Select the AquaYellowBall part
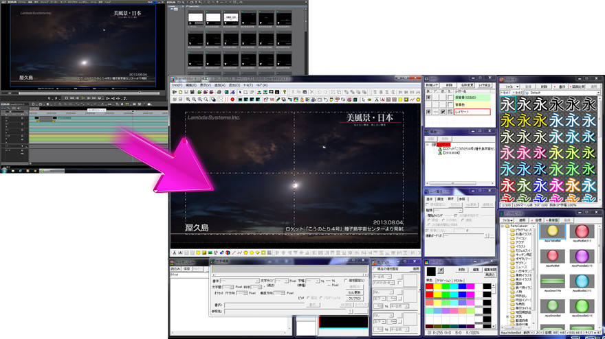Viewport: 605px width, 339px height. pyautogui.click(x=553, y=231)
